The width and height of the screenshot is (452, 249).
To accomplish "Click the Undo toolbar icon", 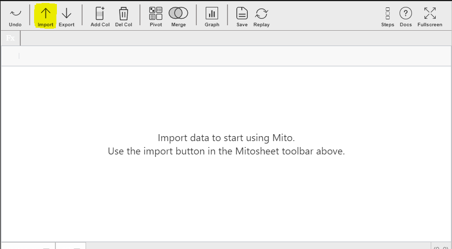I will coord(15,13).
